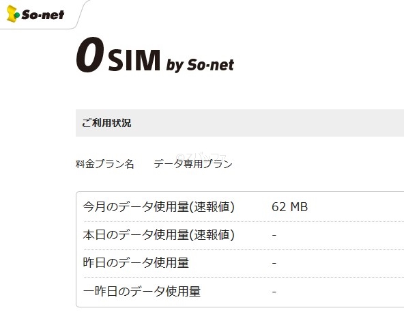Click the SIM text in the logo

(x=134, y=60)
